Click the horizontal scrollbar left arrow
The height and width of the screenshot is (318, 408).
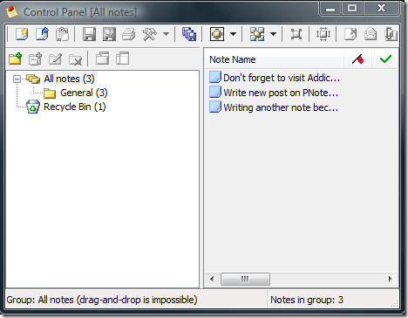pos(212,279)
